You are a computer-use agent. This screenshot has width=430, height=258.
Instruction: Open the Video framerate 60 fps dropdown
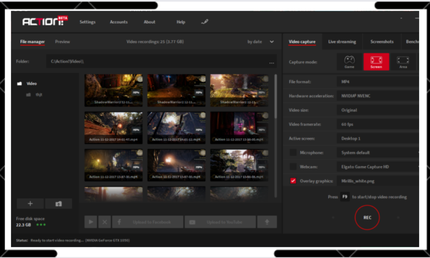click(378, 124)
